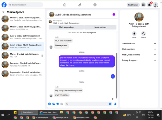Click the scroll up arrow in chat
This screenshot has width=162, height=120.
point(117,32)
